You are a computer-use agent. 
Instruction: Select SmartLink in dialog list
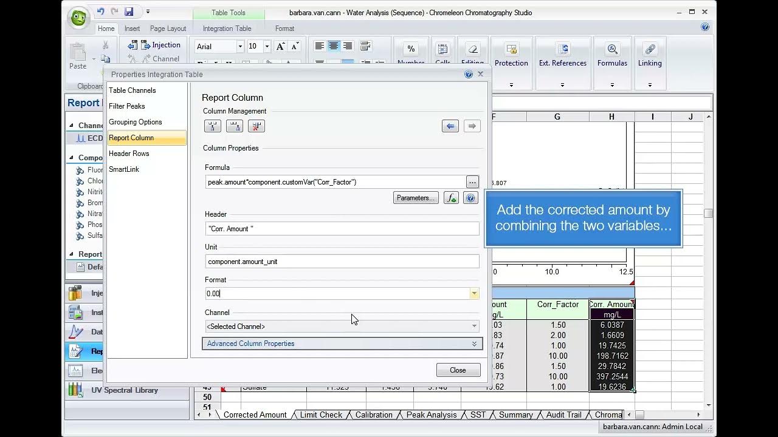tap(146, 169)
